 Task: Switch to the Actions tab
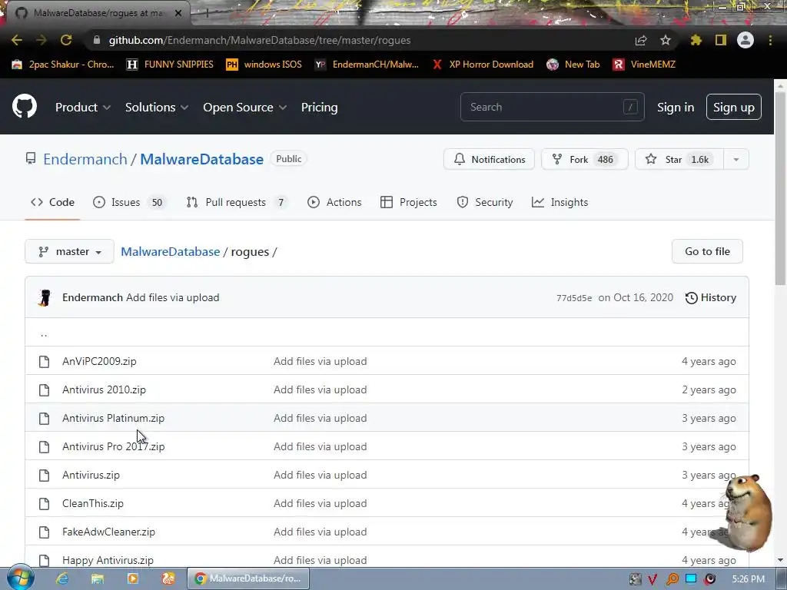(x=334, y=202)
